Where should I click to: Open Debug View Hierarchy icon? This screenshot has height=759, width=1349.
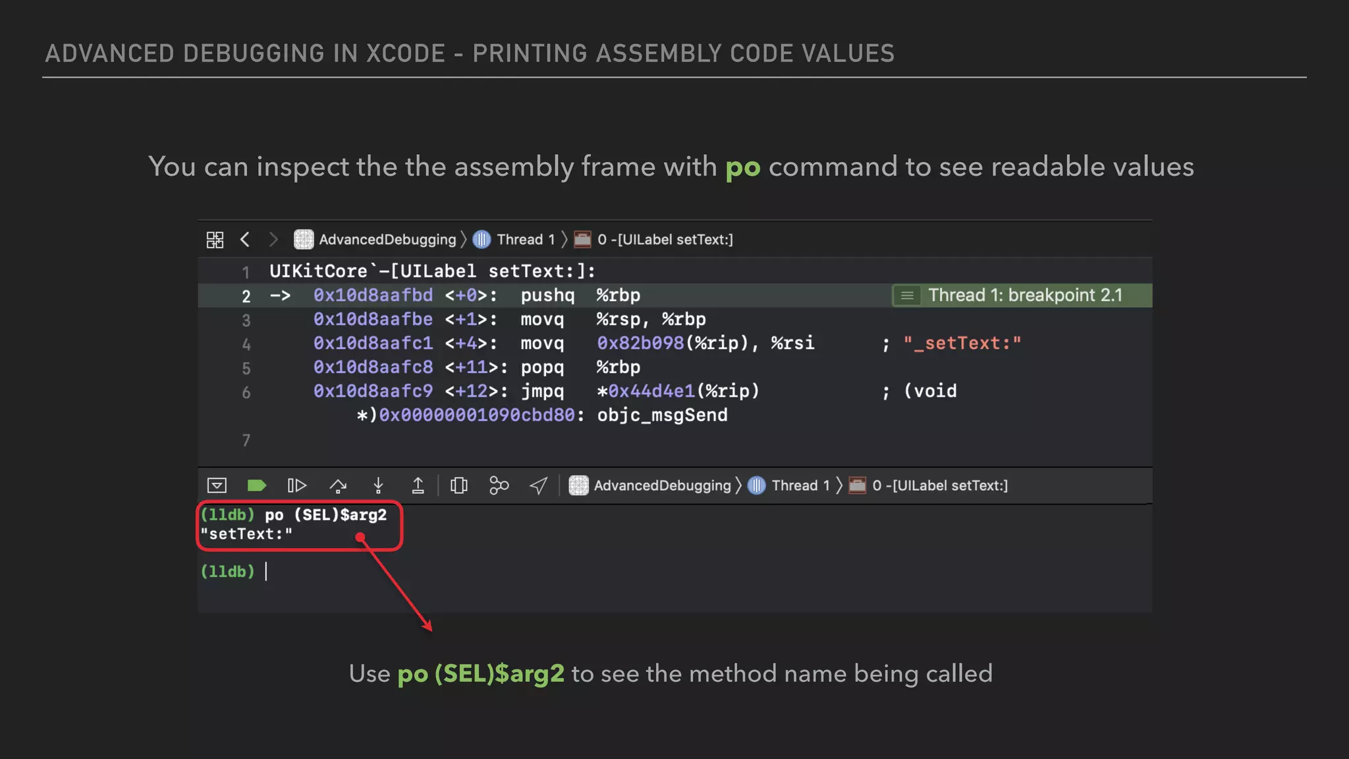coord(459,486)
